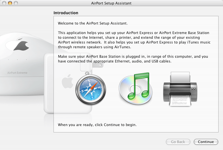The width and height of the screenshot is (223, 150).
Task: Click the AirPort Setup Assistant window title
Action: tap(111, 3)
